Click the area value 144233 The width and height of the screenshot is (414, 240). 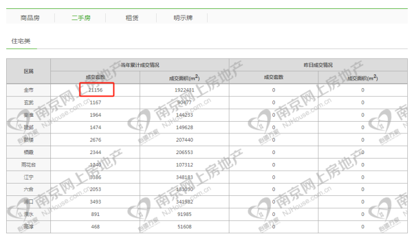[x=184, y=115]
